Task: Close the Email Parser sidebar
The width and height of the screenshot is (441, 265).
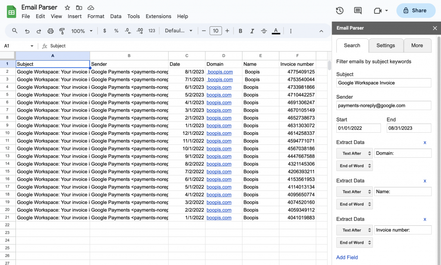Action: click(x=435, y=28)
